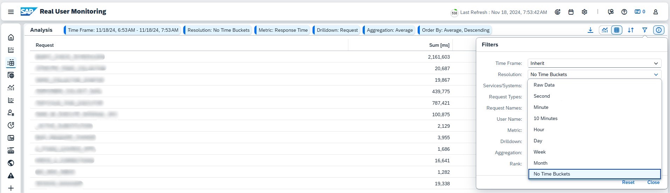Switch to table view
This screenshot has height=193, width=670.
click(616, 30)
